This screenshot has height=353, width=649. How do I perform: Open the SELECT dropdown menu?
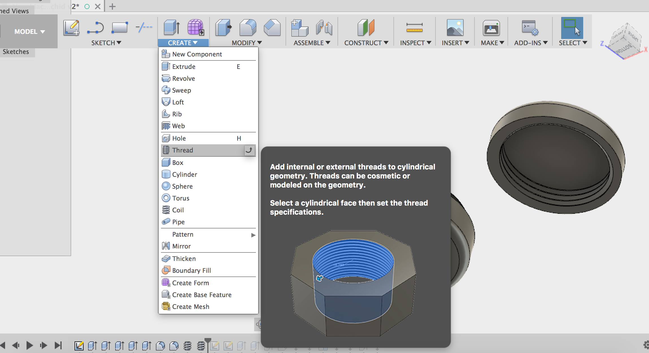click(x=573, y=43)
